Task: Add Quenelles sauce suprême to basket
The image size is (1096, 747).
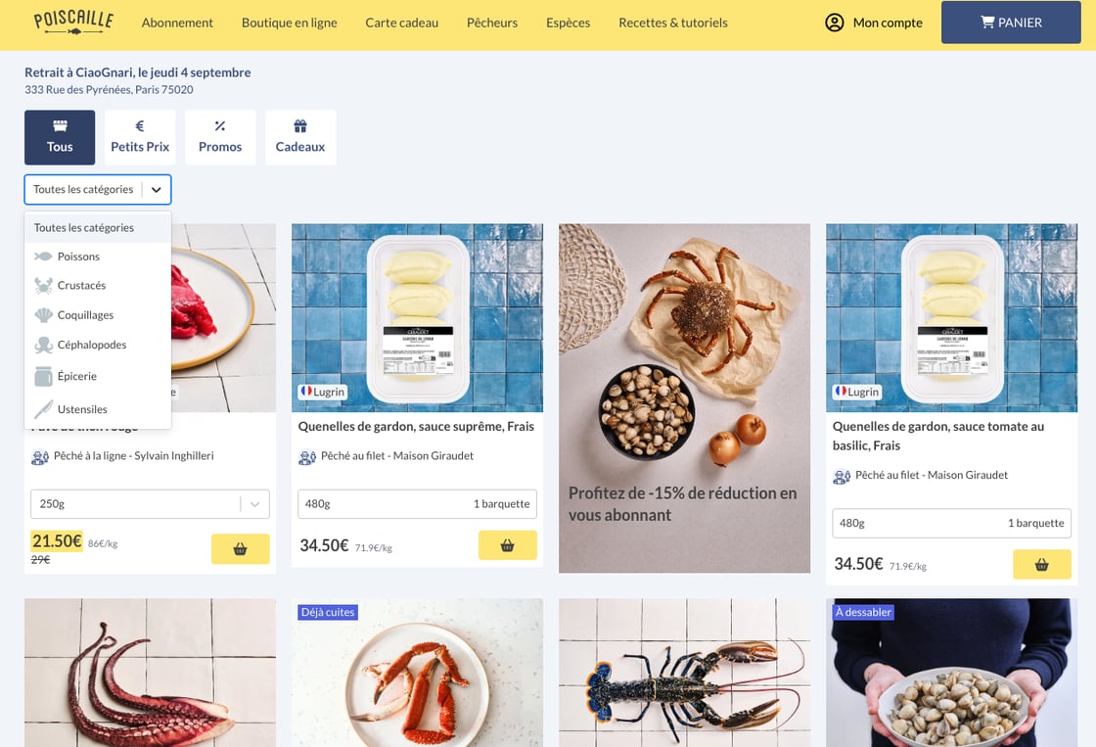Action: point(508,545)
